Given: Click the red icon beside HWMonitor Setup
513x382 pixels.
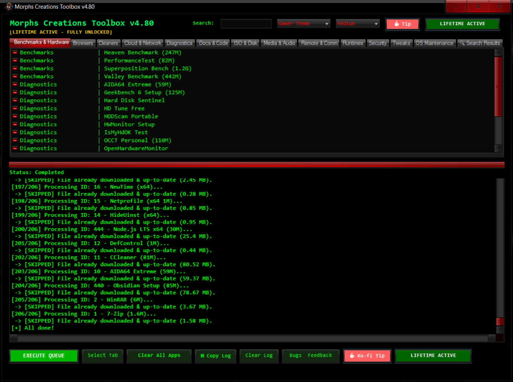Looking at the screenshot, I should 15,124.
